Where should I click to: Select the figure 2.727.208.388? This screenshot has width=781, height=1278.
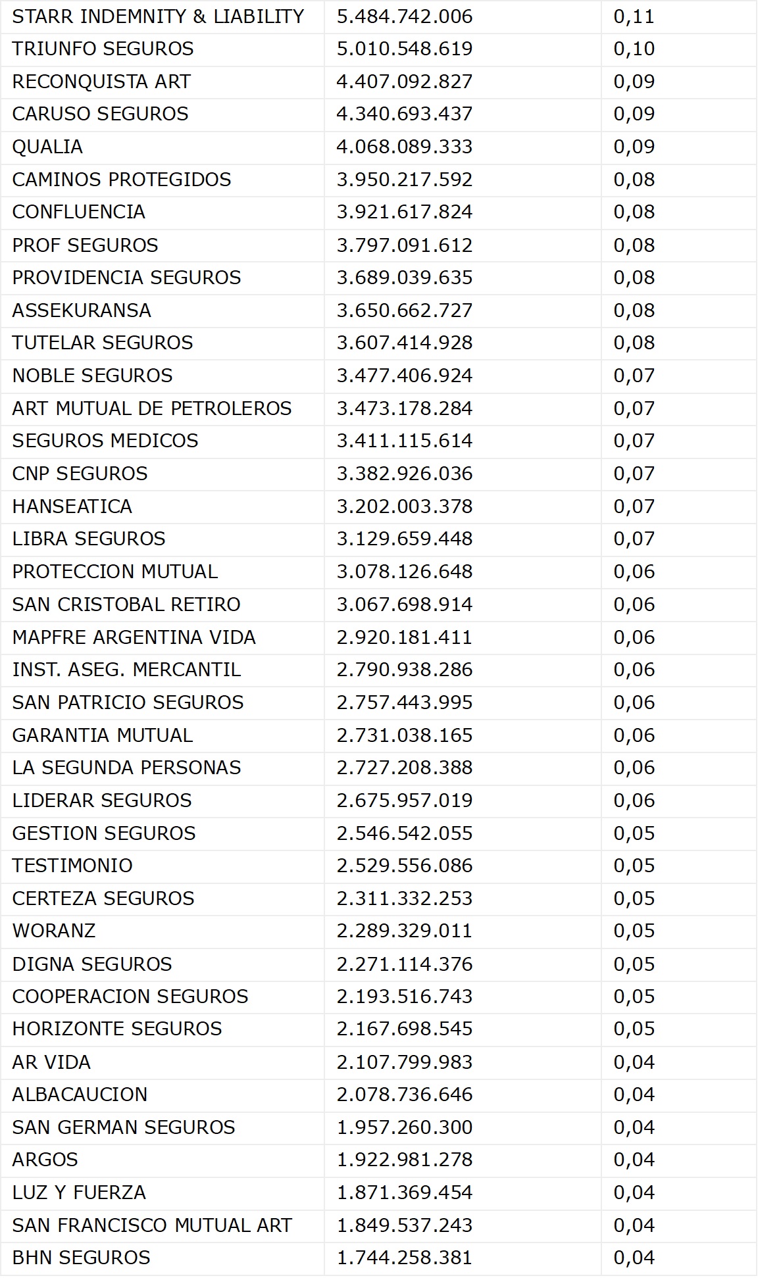coord(404,768)
